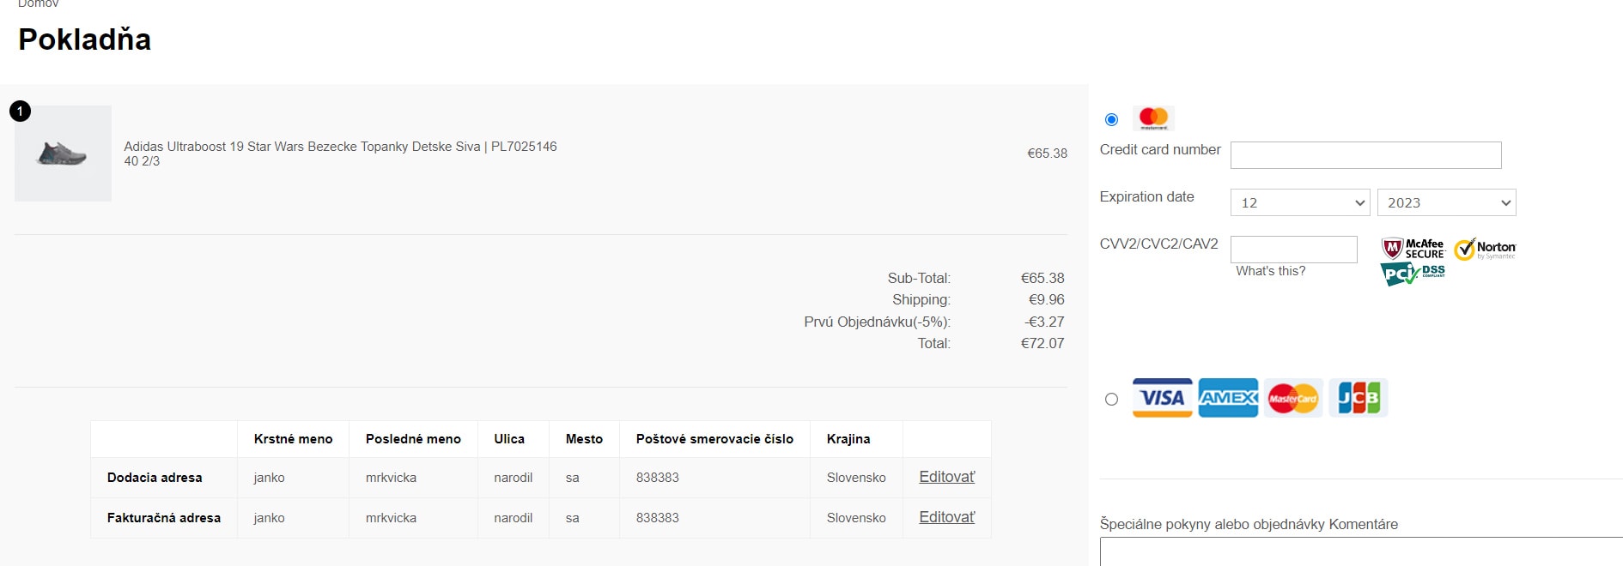
Task: Focus the Credit card number field
Action: [1365, 155]
